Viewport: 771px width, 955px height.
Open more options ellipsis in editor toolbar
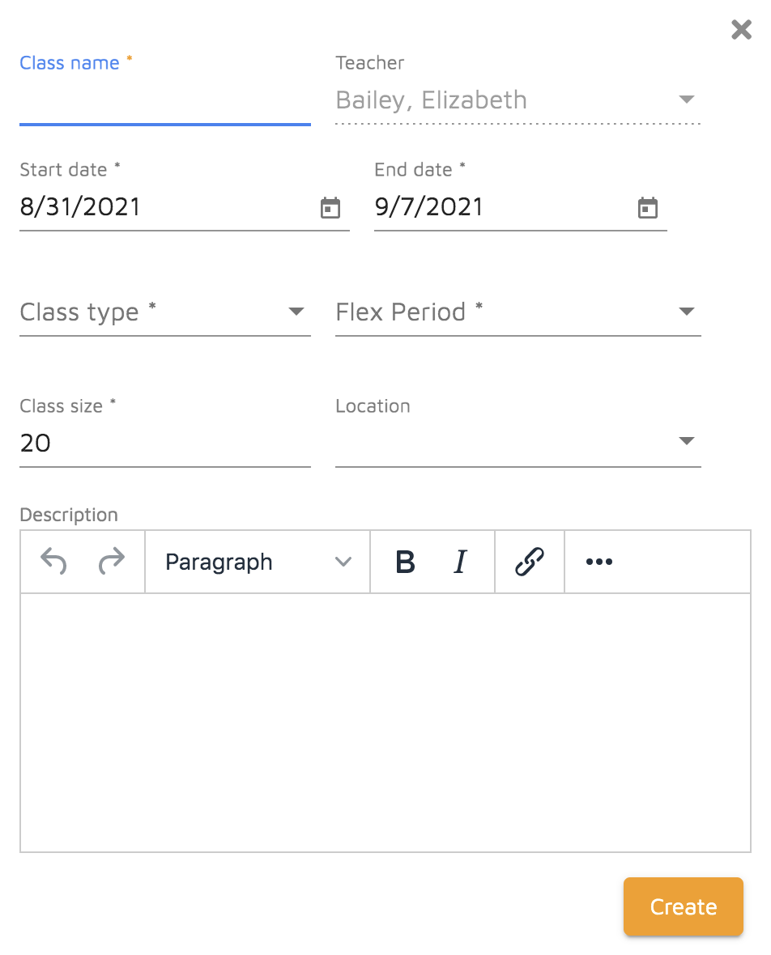coord(598,562)
